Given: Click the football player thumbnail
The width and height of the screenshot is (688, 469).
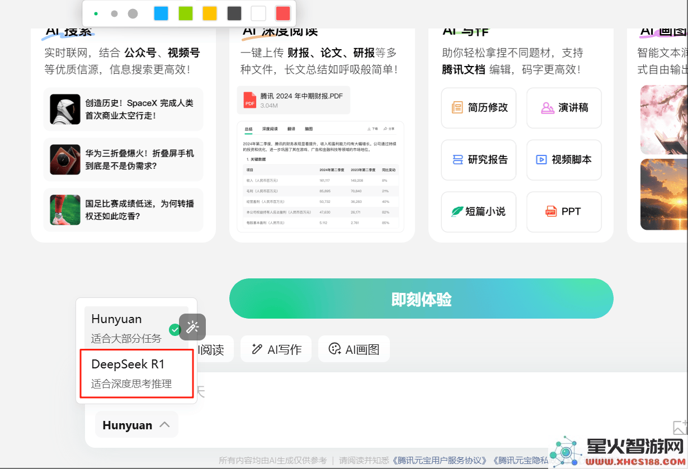Looking at the screenshot, I should 65,210.
